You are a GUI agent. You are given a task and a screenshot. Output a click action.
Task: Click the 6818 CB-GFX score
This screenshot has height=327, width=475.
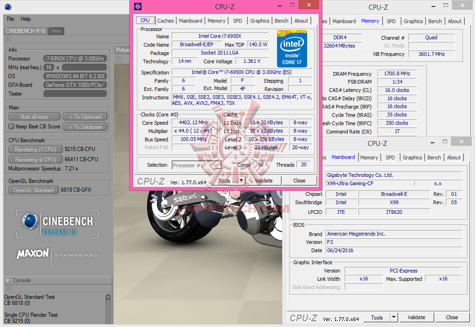pyautogui.click(x=76, y=190)
